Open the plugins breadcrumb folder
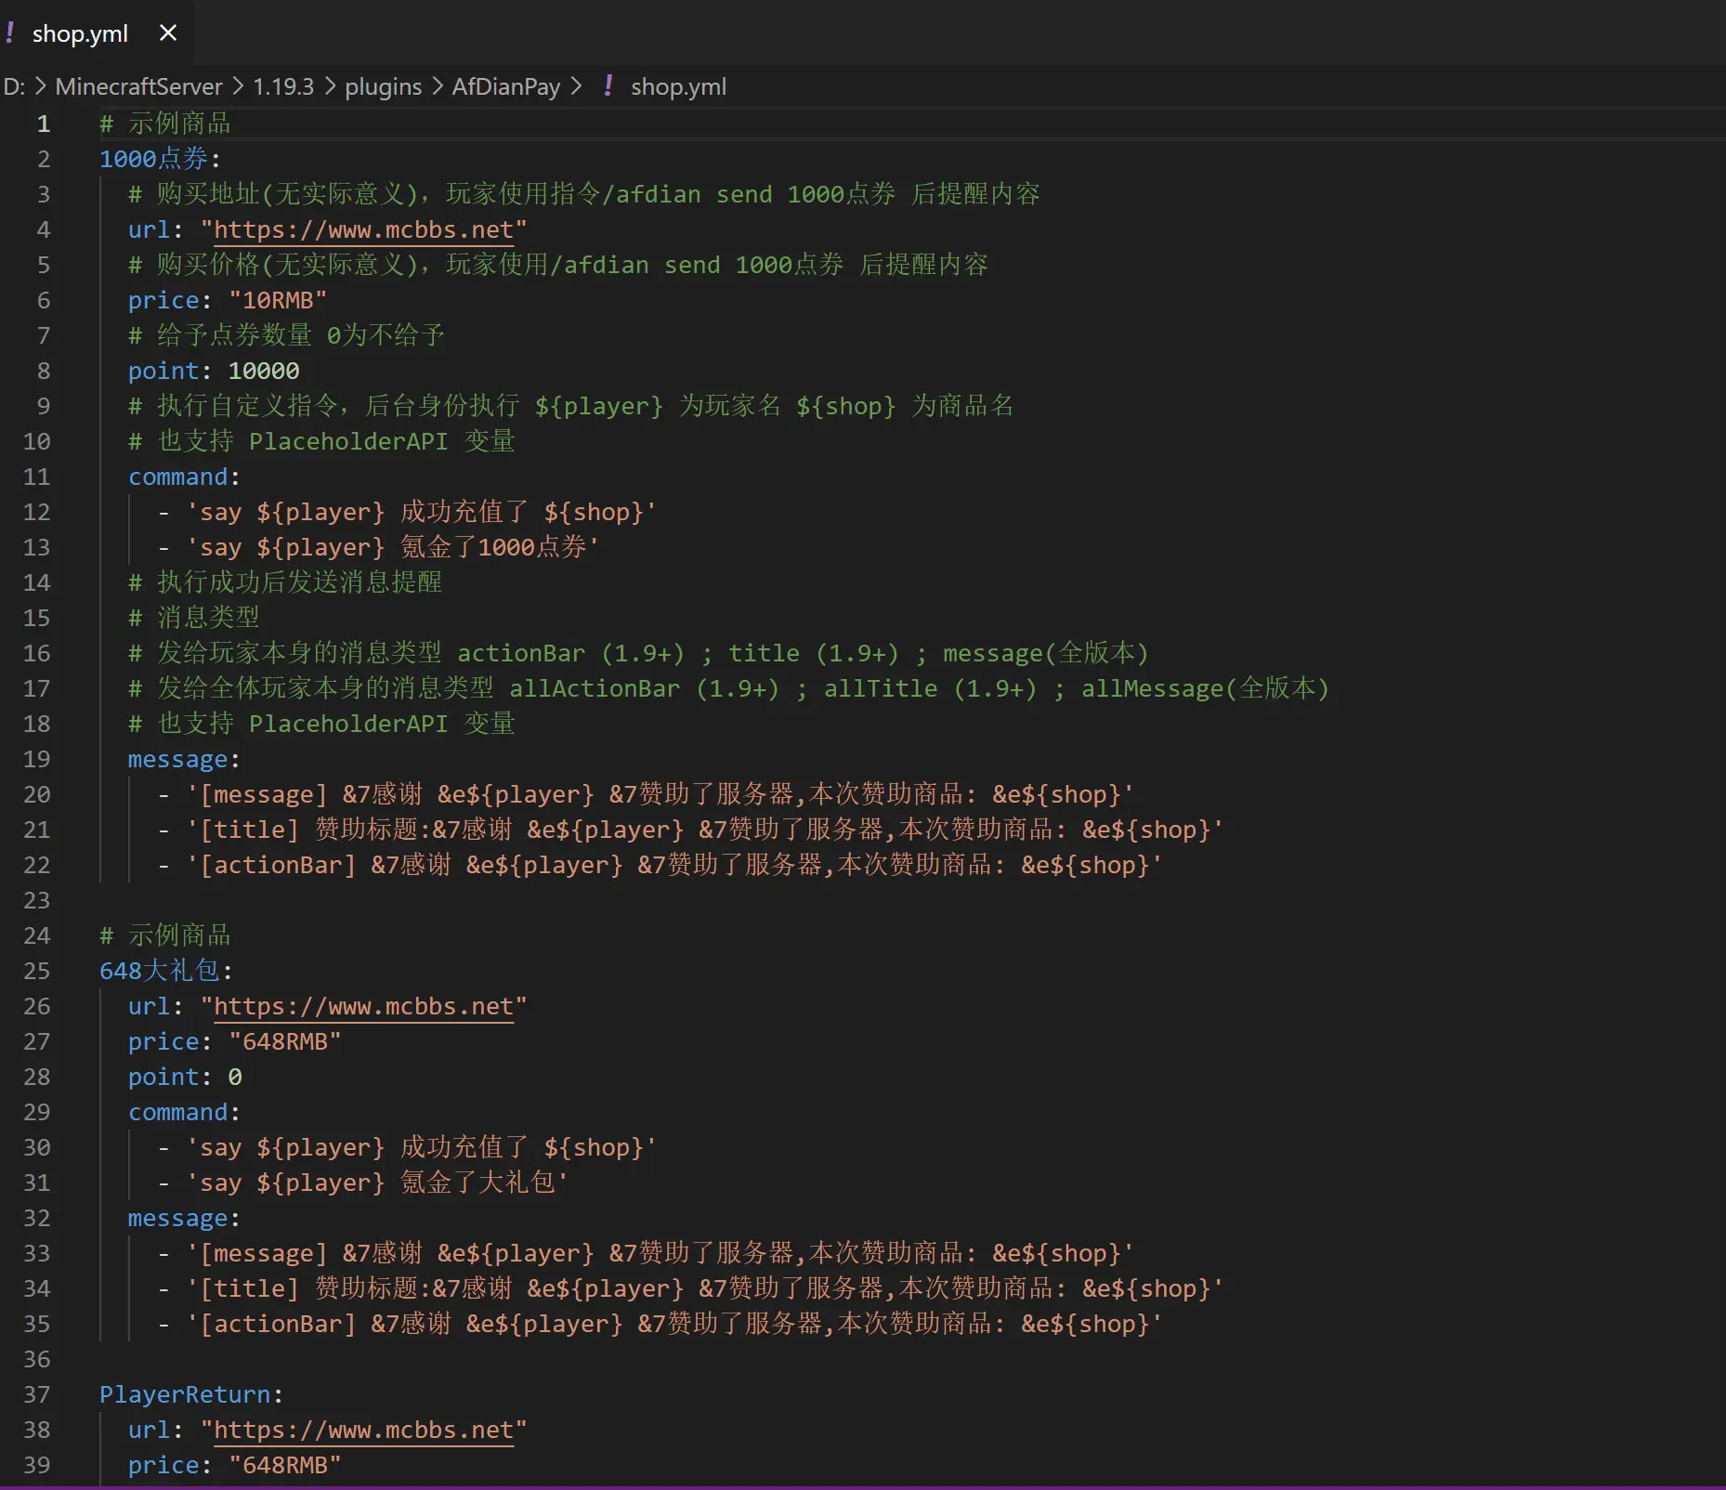This screenshot has width=1726, height=1490. coord(383,86)
